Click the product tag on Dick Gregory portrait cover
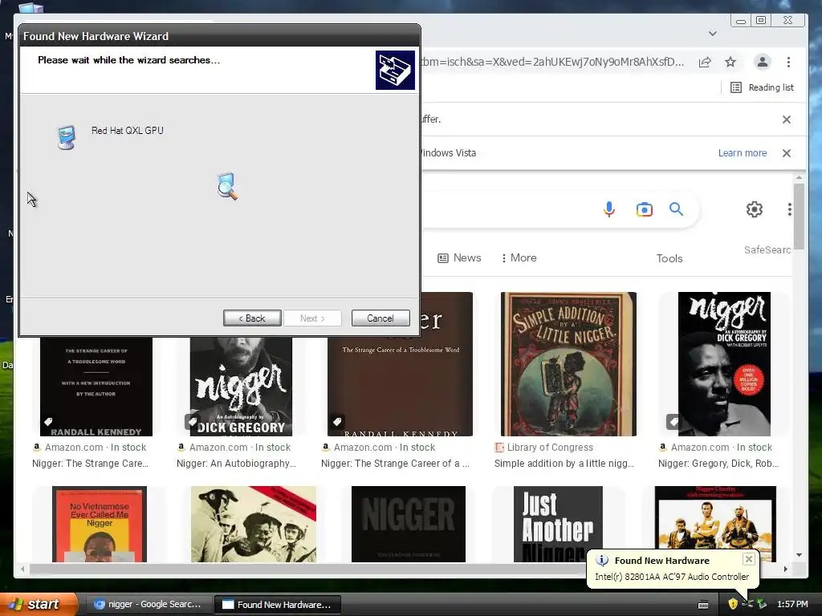This screenshot has height=616, width=822. tap(674, 421)
